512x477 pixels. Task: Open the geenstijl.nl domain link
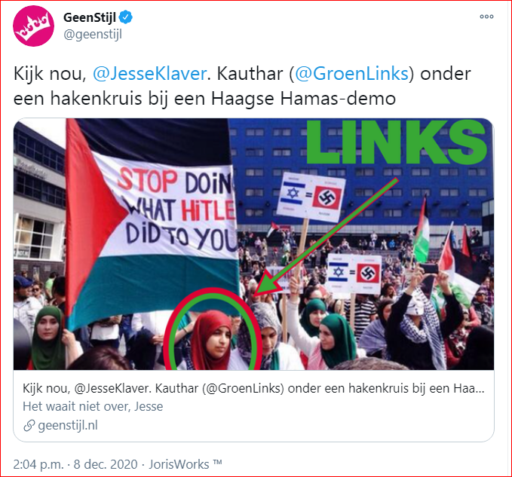(68, 426)
